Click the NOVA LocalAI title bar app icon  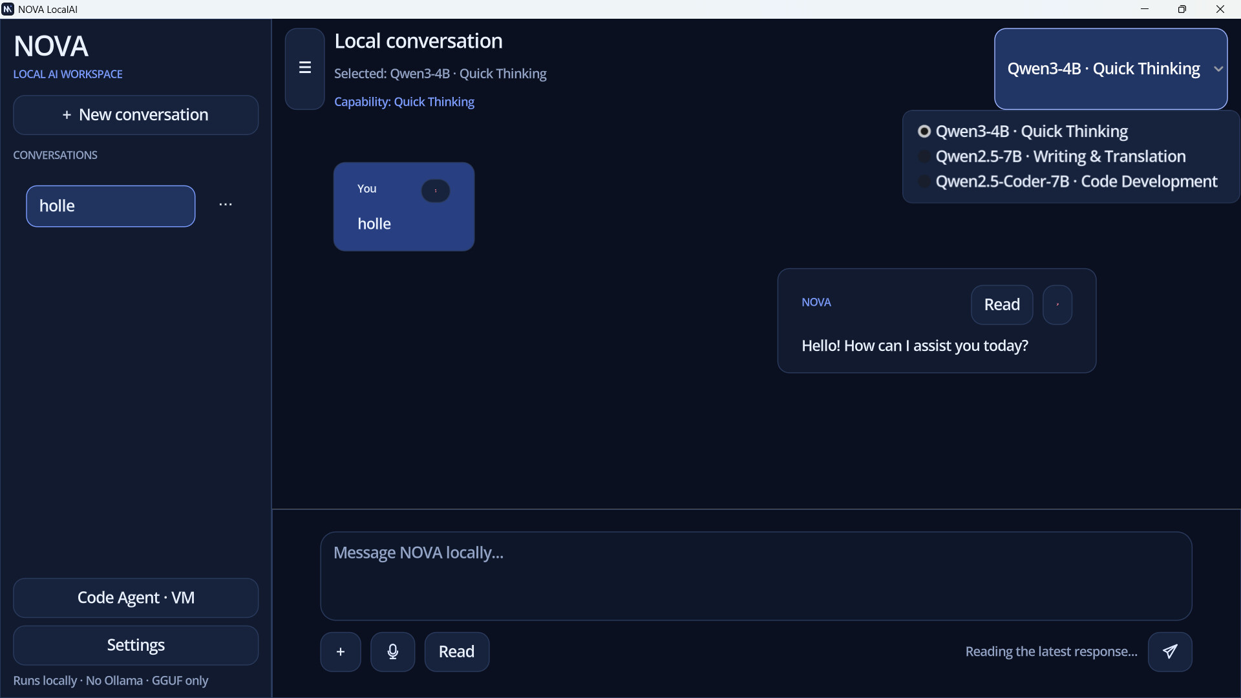(8, 9)
